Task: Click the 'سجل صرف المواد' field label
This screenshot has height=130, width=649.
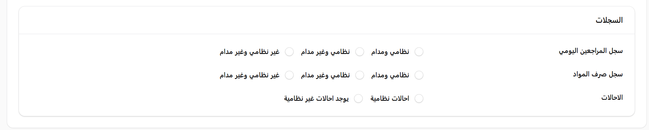Action: (598, 74)
